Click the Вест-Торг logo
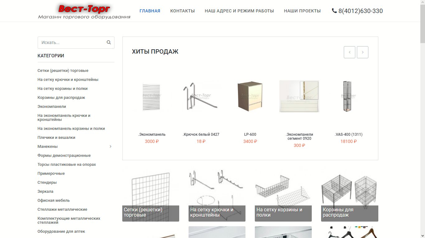The width and height of the screenshot is (425, 238). click(x=84, y=11)
